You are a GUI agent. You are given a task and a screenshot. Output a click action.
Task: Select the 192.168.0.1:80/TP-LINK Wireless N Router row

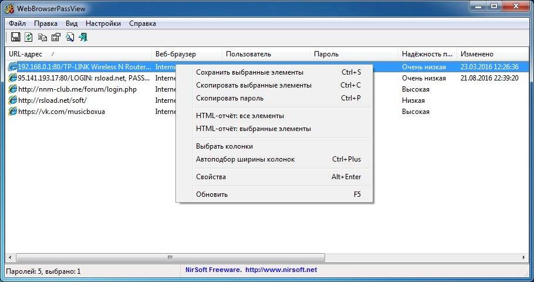(x=267, y=67)
